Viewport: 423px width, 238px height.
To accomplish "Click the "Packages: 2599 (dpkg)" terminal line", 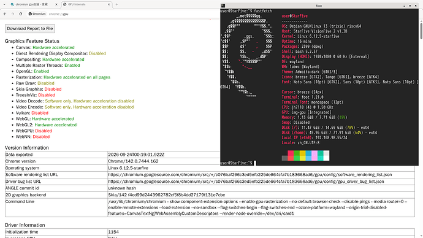I will (x=302, y=47).
